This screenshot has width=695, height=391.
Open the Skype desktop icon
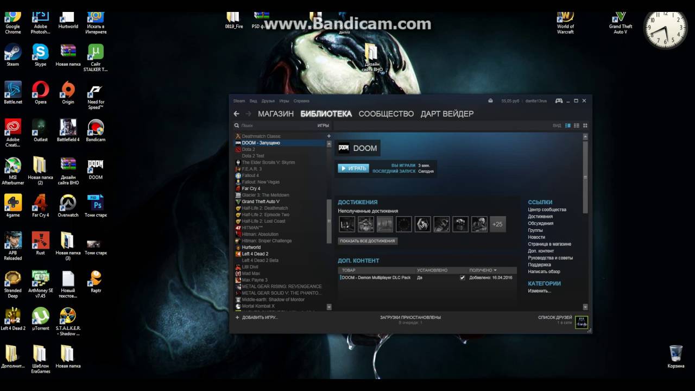[x=40, y=55]
